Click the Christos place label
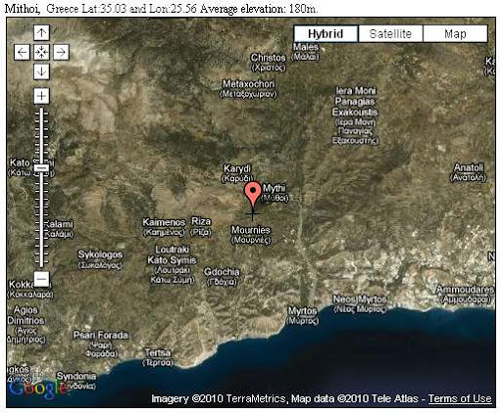The width and height of the screenshot is (502, 414). [x=268, y=63]
